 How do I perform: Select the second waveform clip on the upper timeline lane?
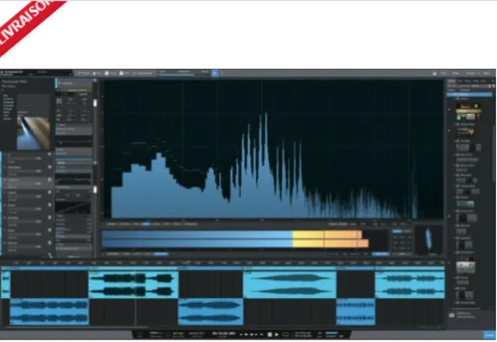click(x=134, y=285)
